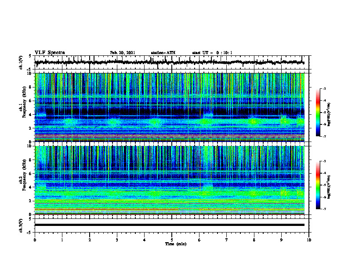The width and height of the screenshot is (348, 269).
Task: Click the "VLF Spectra" plot title
Action: [50, 53]
